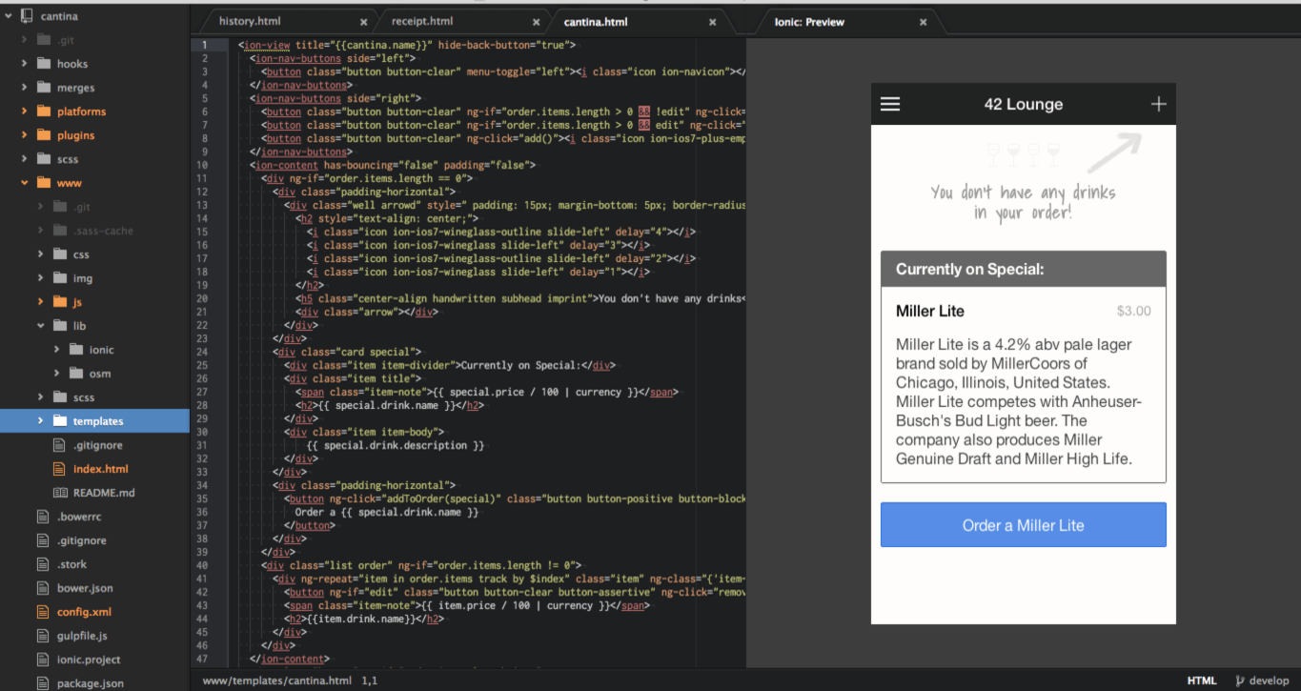Screen dimensions: 1301x691
Task: Expand the osm folder
Action: pos(57,374)
